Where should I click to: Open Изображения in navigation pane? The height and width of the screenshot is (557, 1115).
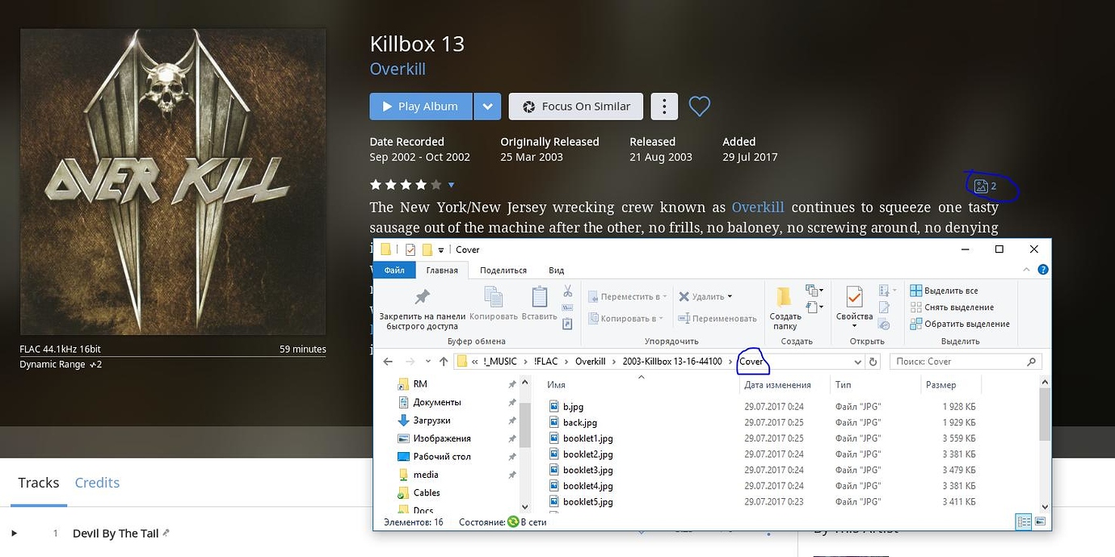(441, 438)
